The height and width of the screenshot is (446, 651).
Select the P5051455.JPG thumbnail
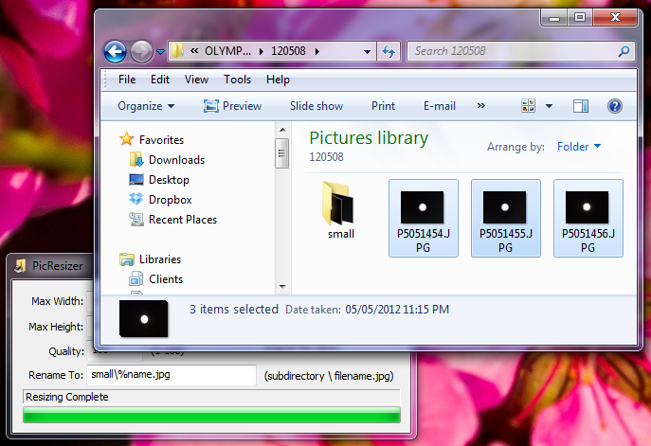click(505, 217)
